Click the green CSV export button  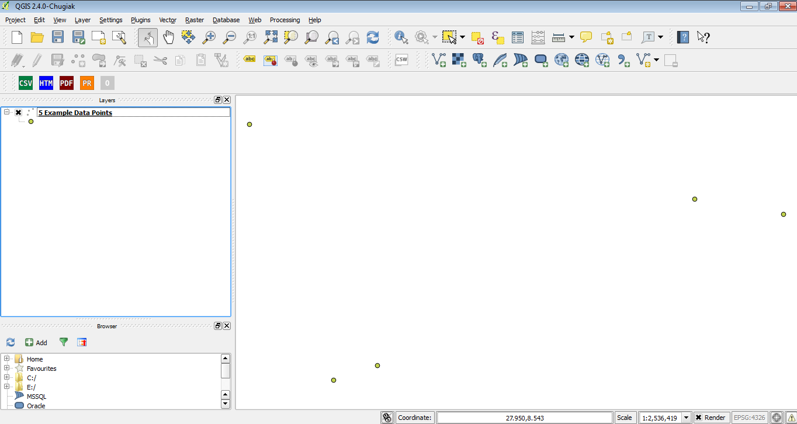point(26,83)
